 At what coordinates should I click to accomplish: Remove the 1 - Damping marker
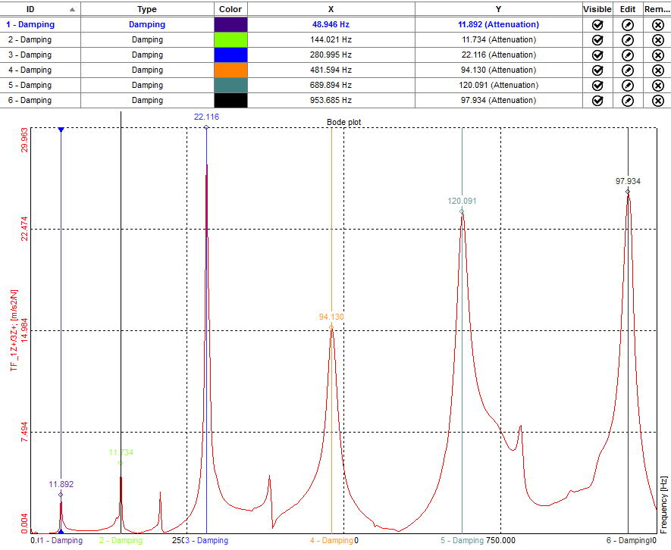(658, 25)
